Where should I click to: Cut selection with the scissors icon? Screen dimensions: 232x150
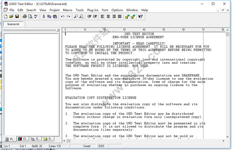[44, 16]
